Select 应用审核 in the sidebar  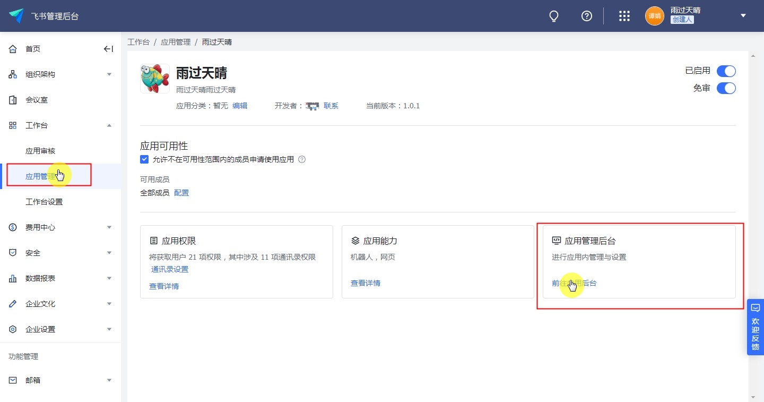tap(40, 151)
